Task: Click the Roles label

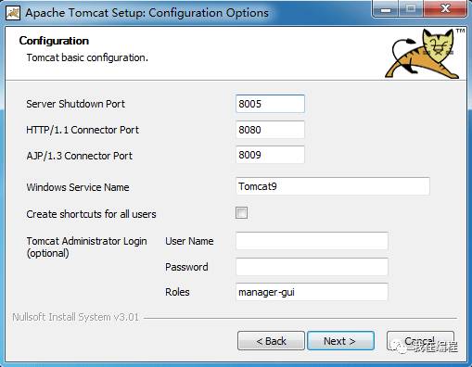Action: [177, 292]
